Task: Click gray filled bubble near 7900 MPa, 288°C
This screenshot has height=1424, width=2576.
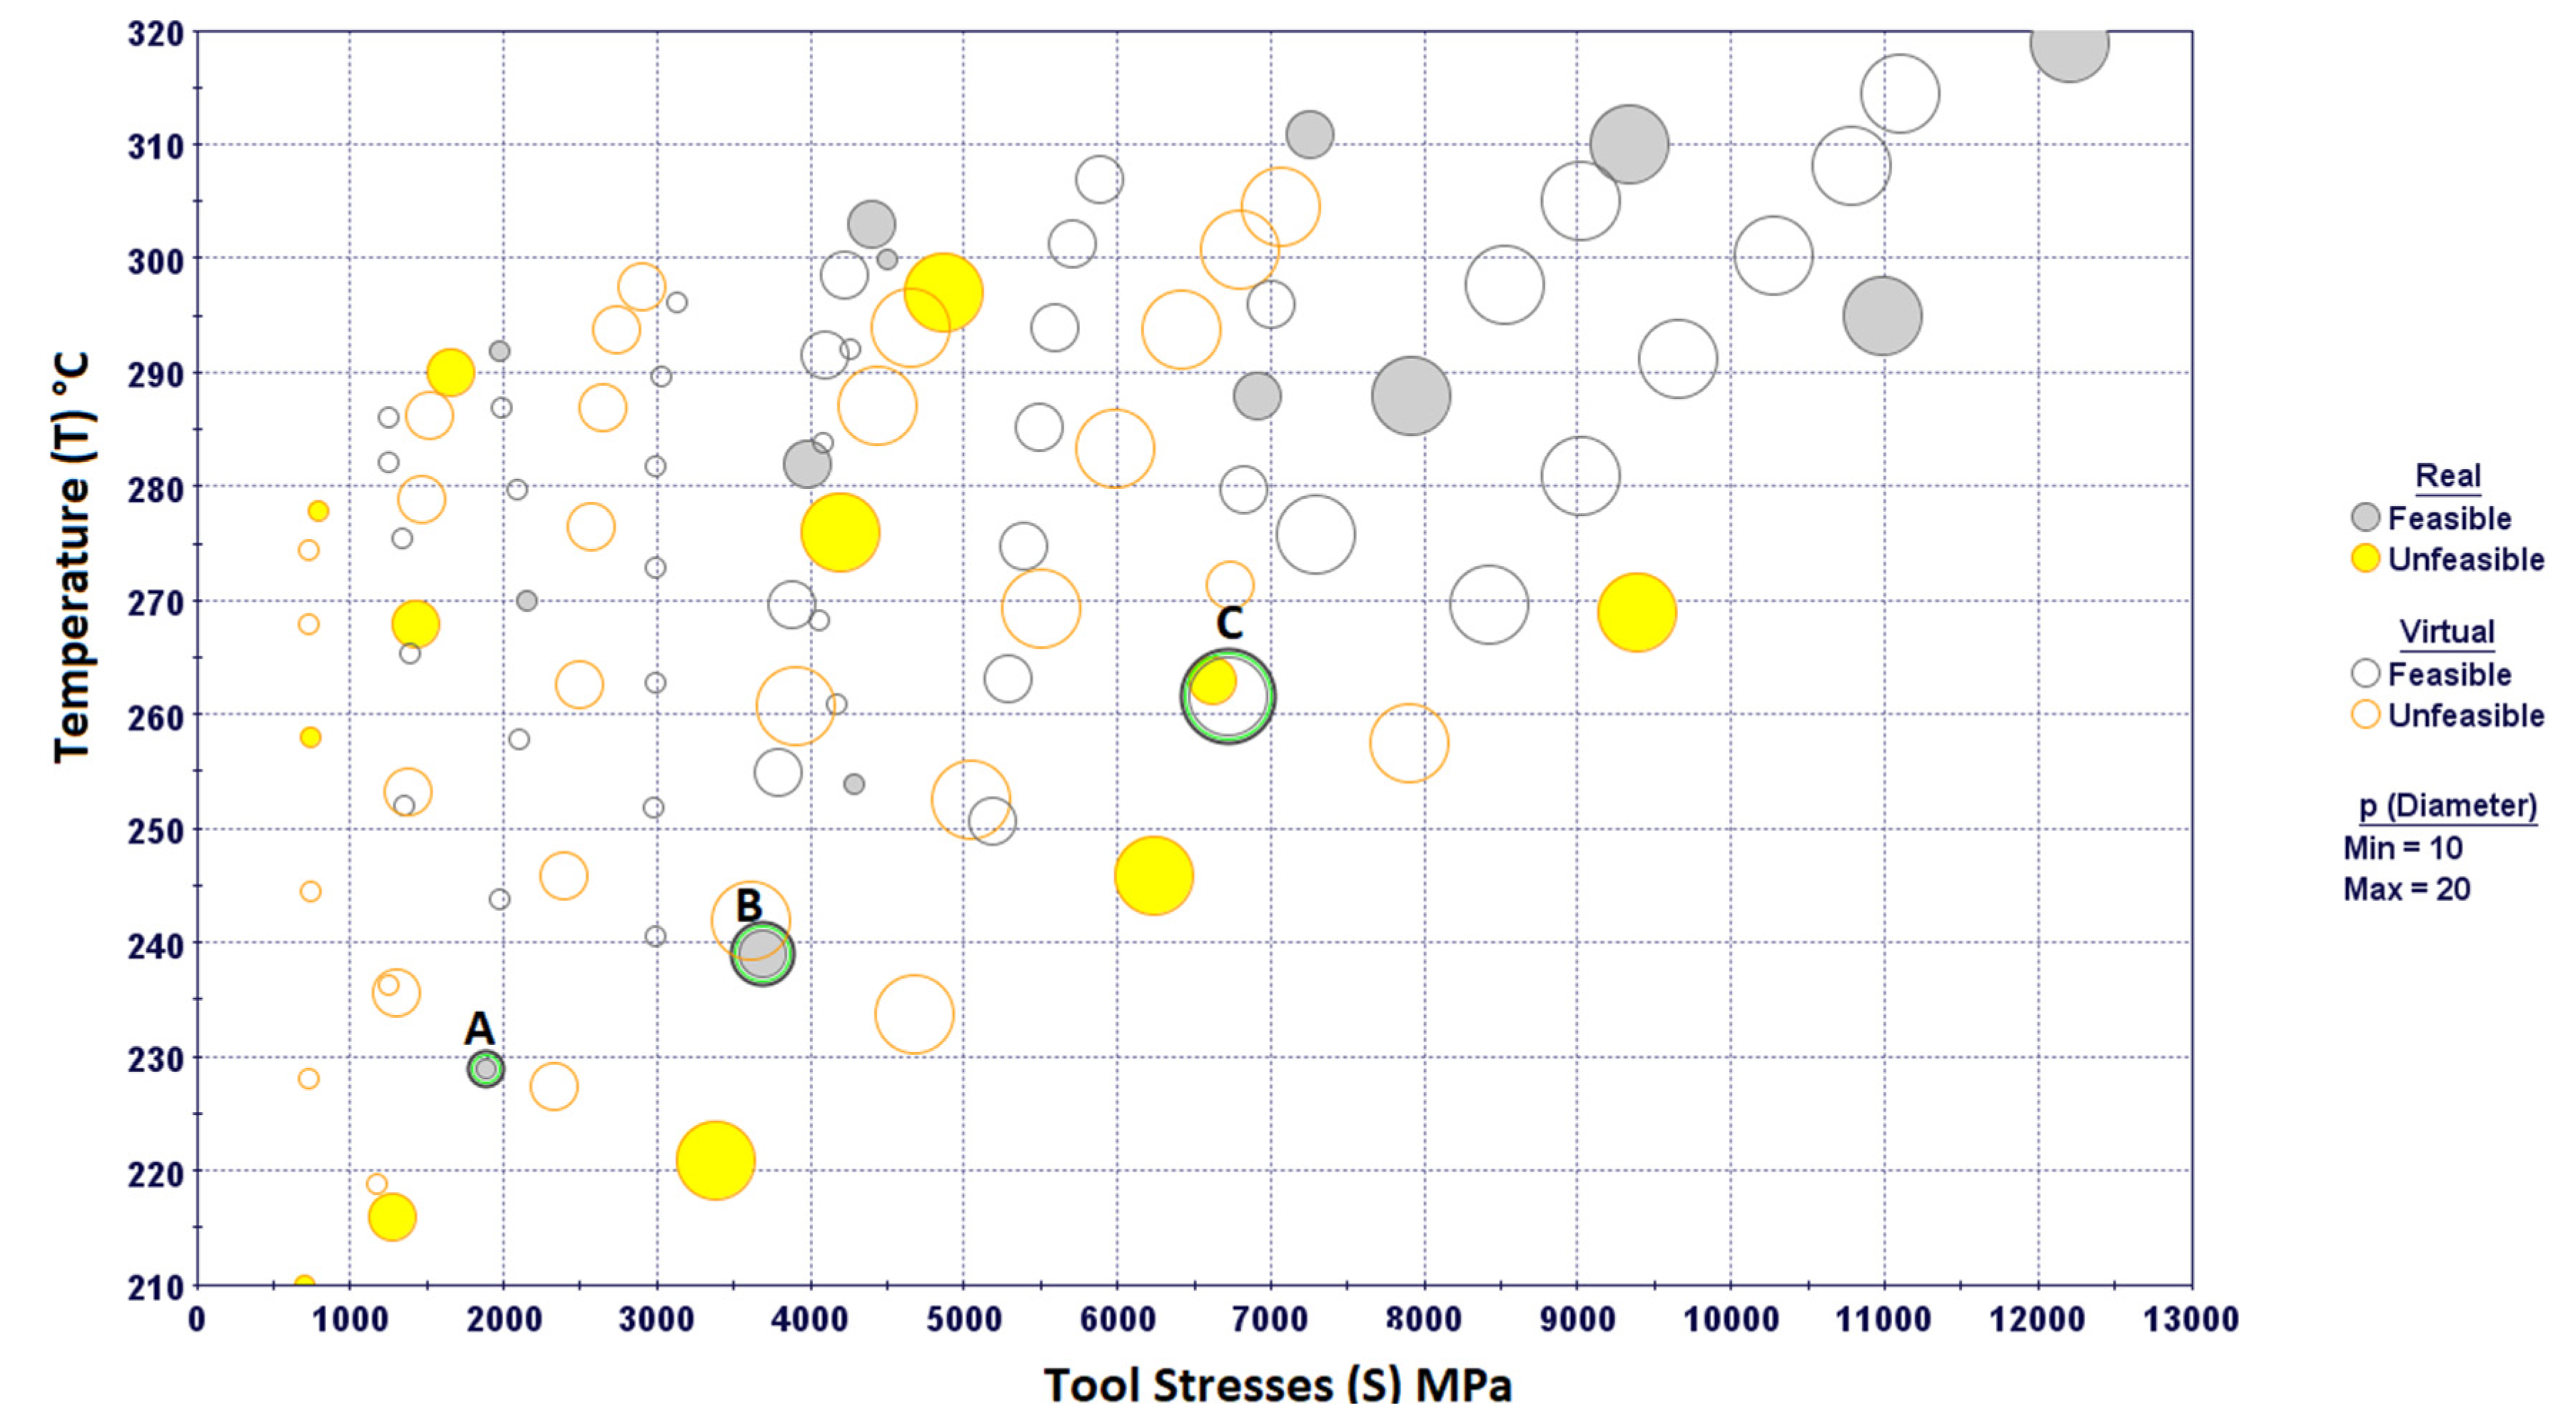Action: [x=1410, y=396]
